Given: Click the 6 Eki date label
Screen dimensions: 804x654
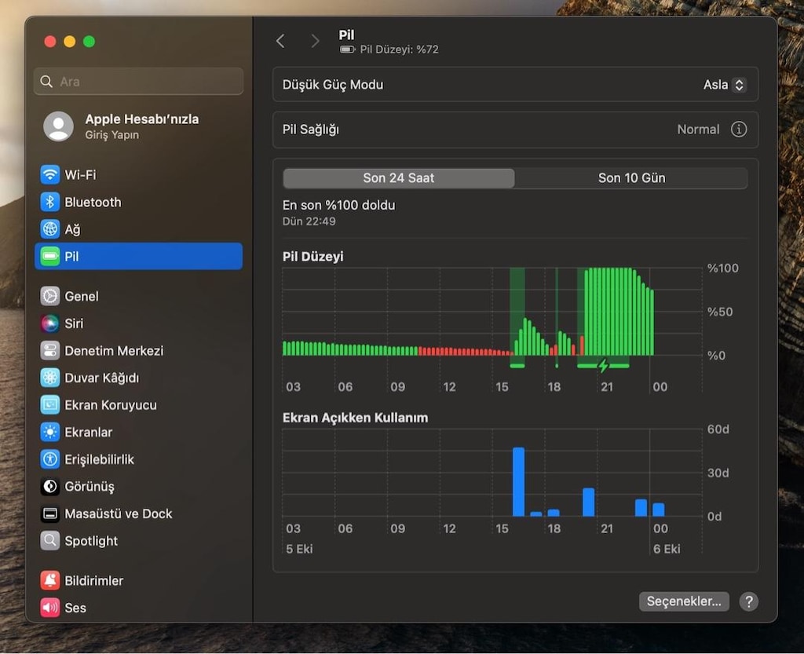Looking at the screenshot, I should (x=667, y=549).
